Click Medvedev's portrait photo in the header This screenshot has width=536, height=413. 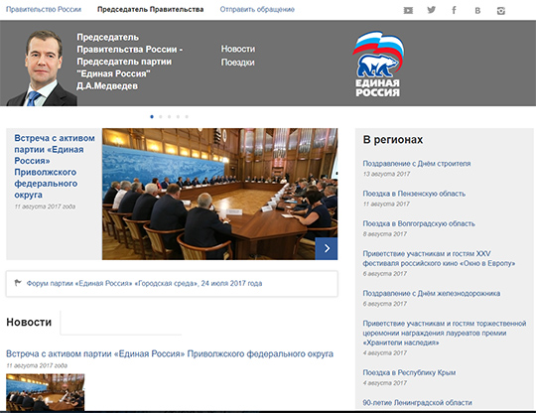point(42,68)
